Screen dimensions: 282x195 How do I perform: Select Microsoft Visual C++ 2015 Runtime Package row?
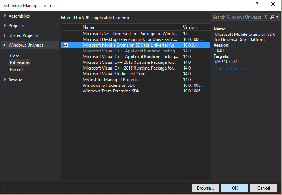tap(135, 68)
